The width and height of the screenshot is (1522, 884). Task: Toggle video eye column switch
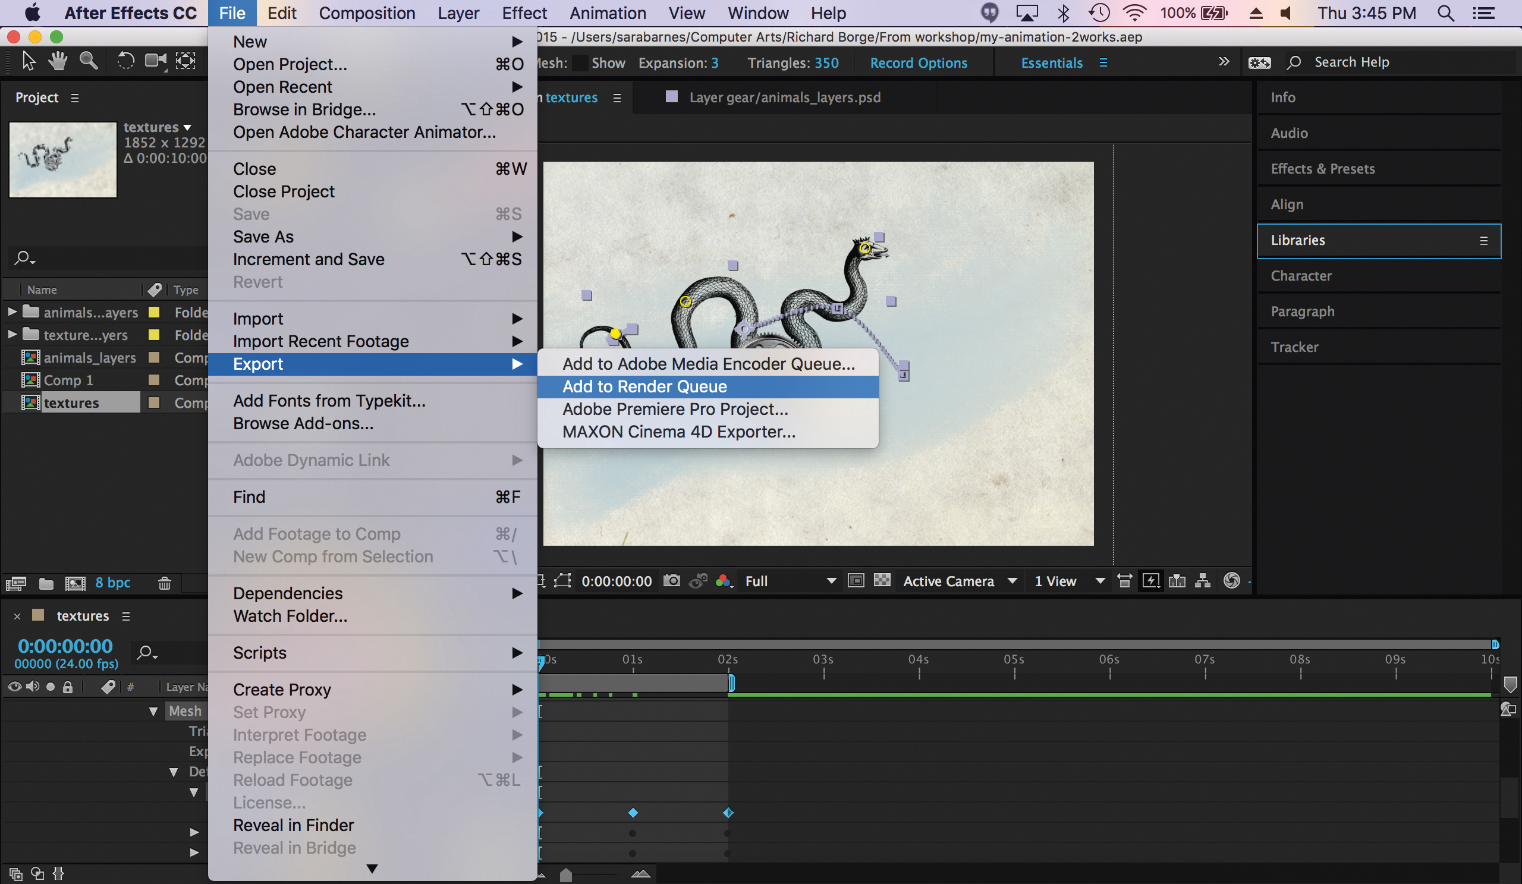point(14,687)
